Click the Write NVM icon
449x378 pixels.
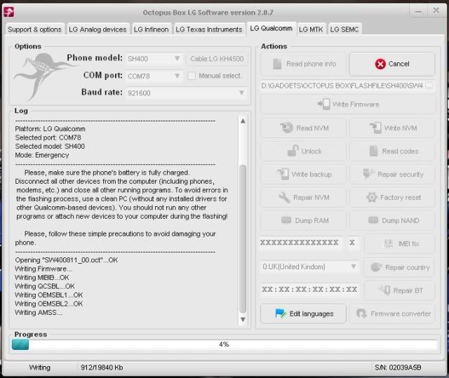tap(375, 128)
